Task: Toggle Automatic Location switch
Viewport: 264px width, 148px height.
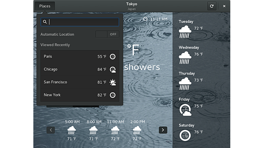Action: click(107, 34)
